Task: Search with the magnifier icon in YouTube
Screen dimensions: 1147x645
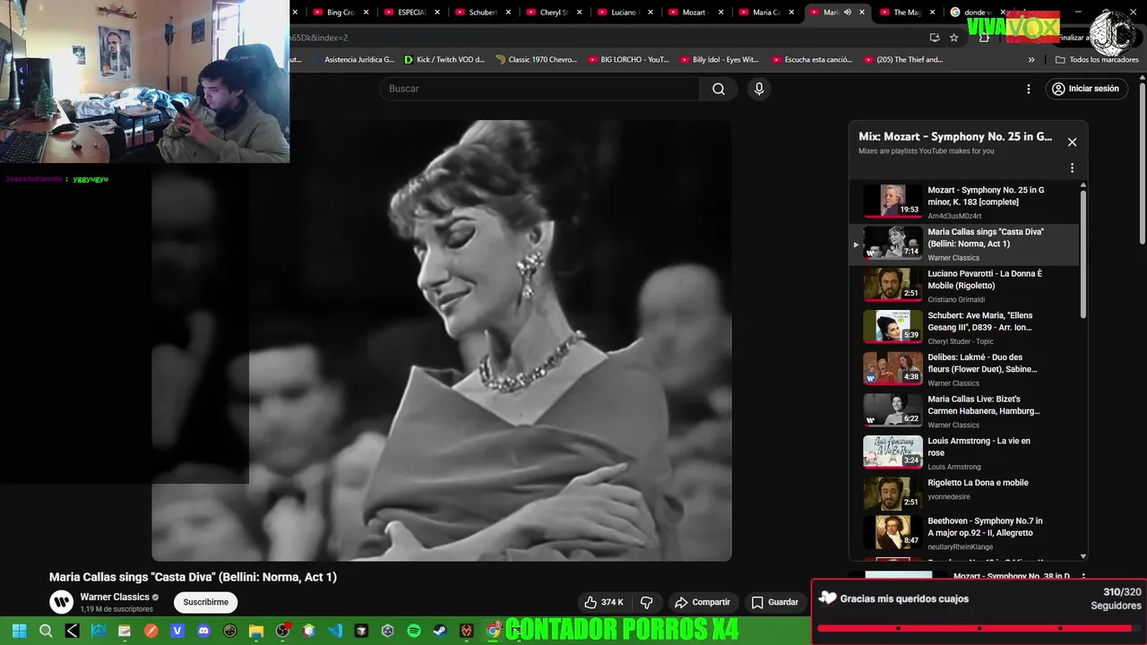Action: click(x=718, y=89)
